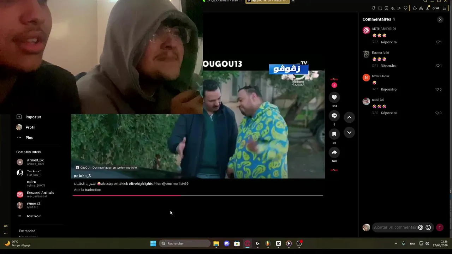This screenshot has width=452, height=254.
Task: Like the TikTok video with the heart button
Action: point(334,97)
